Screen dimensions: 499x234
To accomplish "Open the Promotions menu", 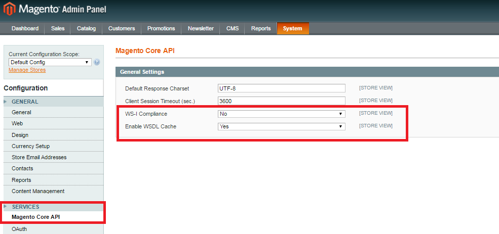I will pos(161,29).
